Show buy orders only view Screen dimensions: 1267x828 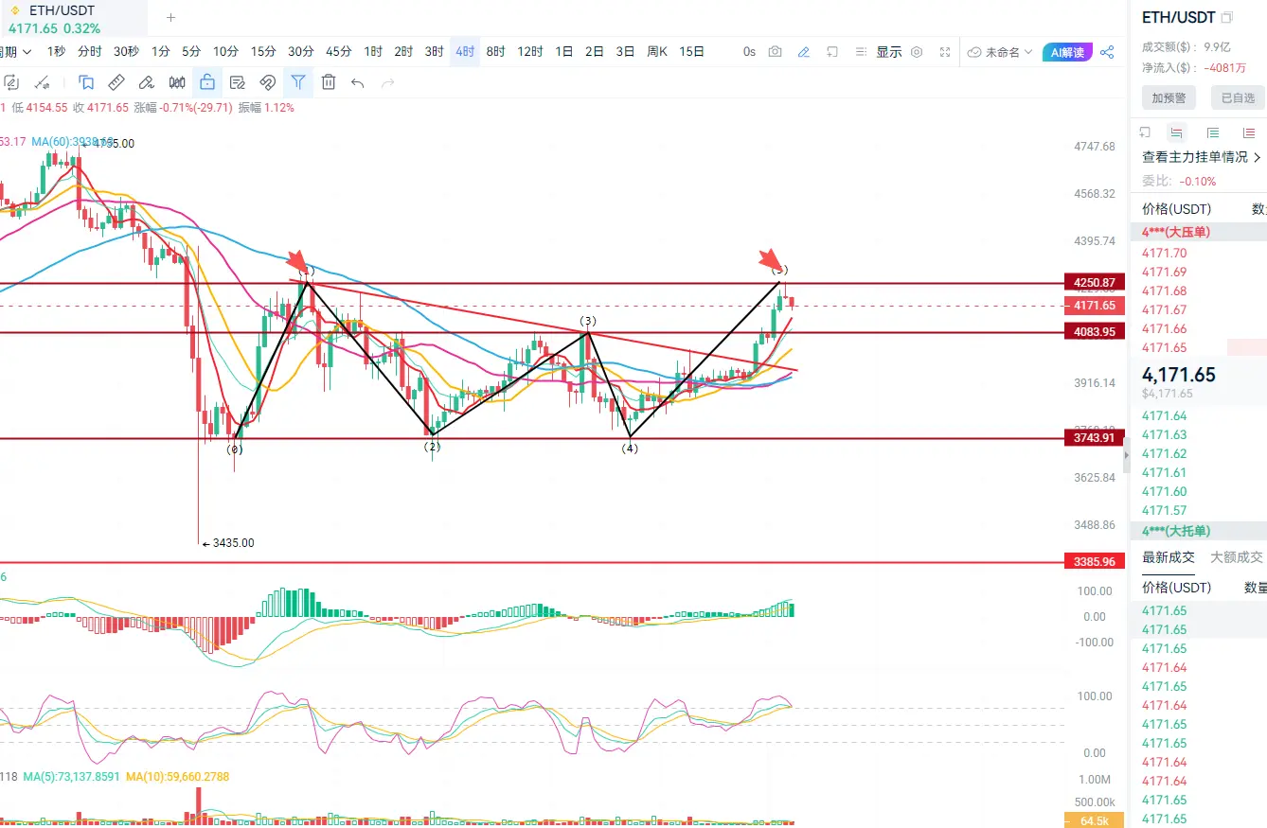pyautogui.click(x=1213, y=132)
